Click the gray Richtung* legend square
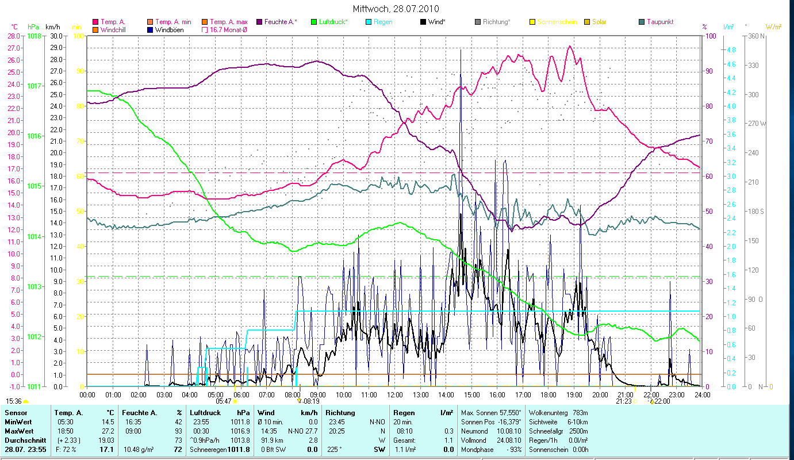Viewport: 794px width, 460px height. tap(478, 22)
